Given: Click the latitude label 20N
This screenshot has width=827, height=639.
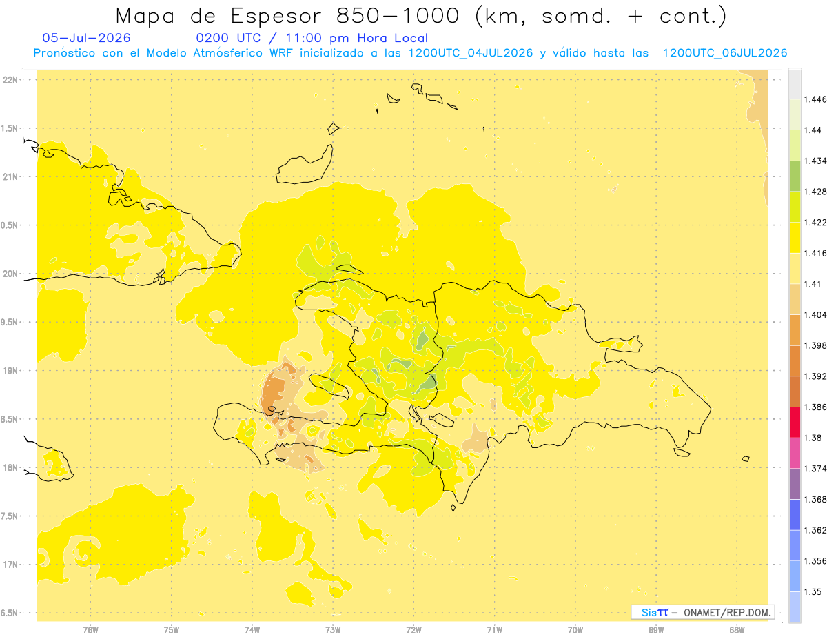Looking at the screenshot, I should (x=12, y=274).
